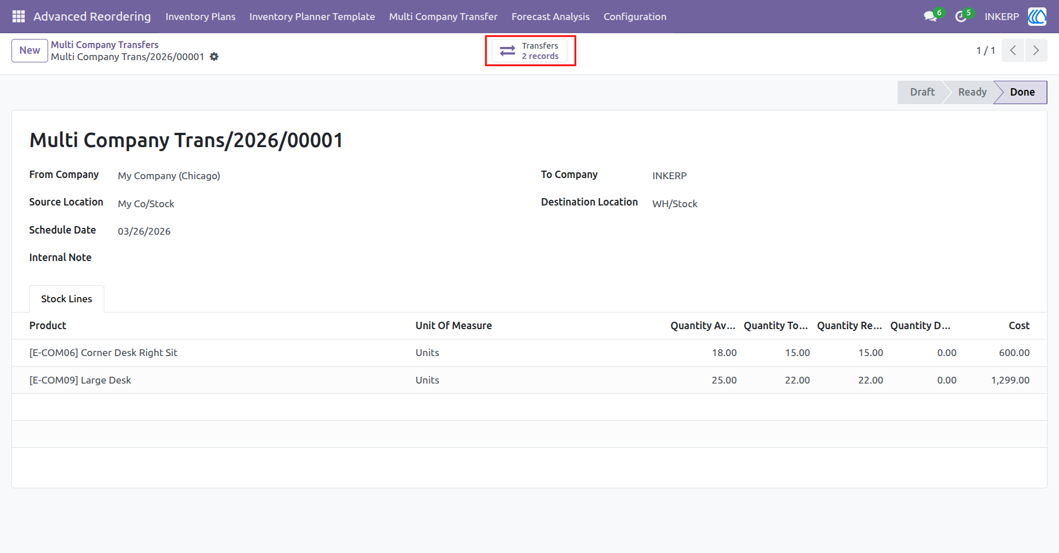
Task: Open the activities clock icon with badge 5
Action: pyautogui.click(x=962, y=17)
